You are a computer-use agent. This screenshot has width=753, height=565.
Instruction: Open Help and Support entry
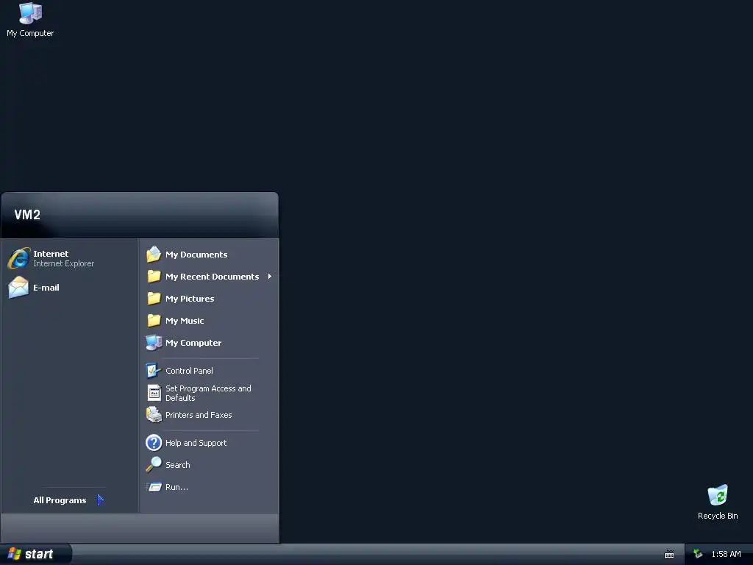196,443
